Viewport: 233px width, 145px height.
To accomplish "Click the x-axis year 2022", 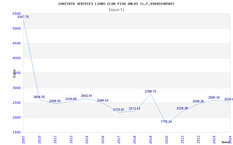I will (198, 139).
